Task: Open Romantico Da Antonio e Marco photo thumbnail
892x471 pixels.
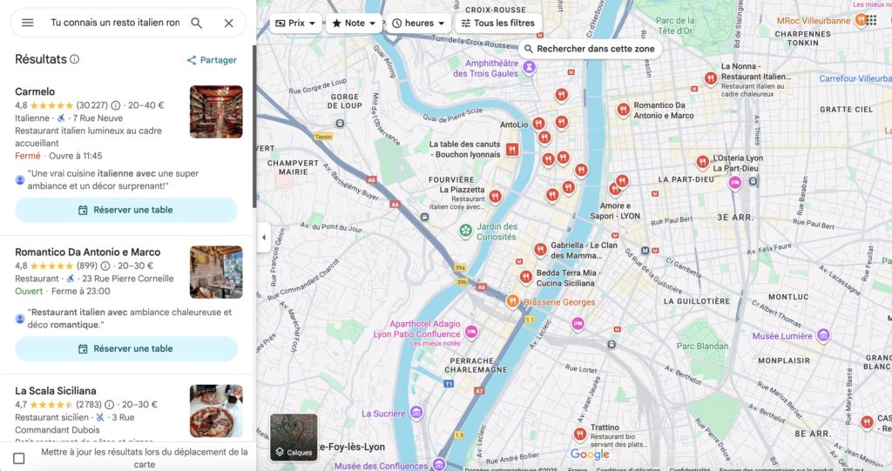Action: click(x=216, y=272)
